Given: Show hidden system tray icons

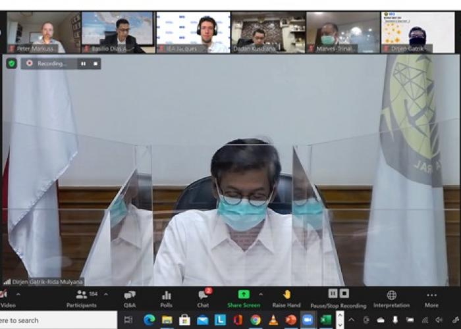Looking at the screenshot, I should point(352,320).
